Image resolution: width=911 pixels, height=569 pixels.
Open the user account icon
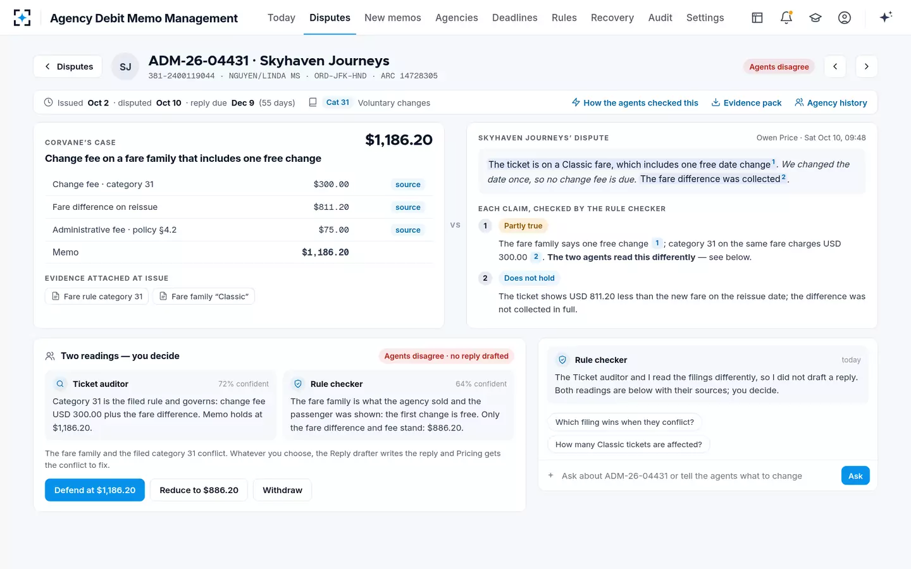[x=845, y=18]
